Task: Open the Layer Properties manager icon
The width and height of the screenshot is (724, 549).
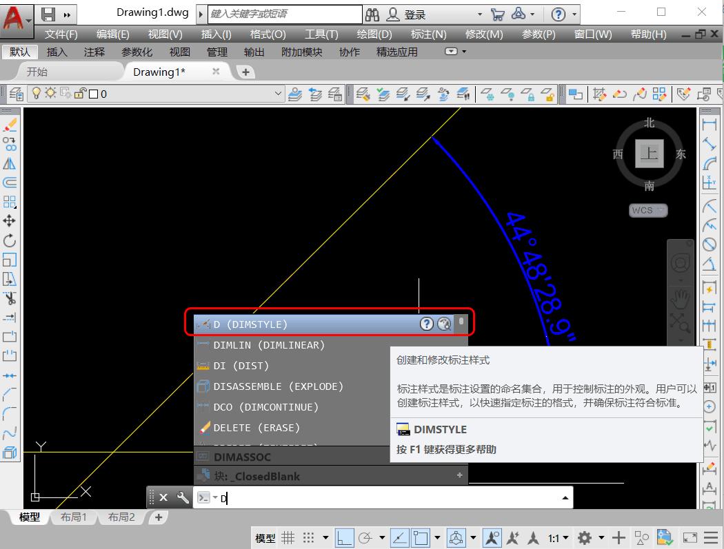Action: pyautogui.click(x=16, y=94)
